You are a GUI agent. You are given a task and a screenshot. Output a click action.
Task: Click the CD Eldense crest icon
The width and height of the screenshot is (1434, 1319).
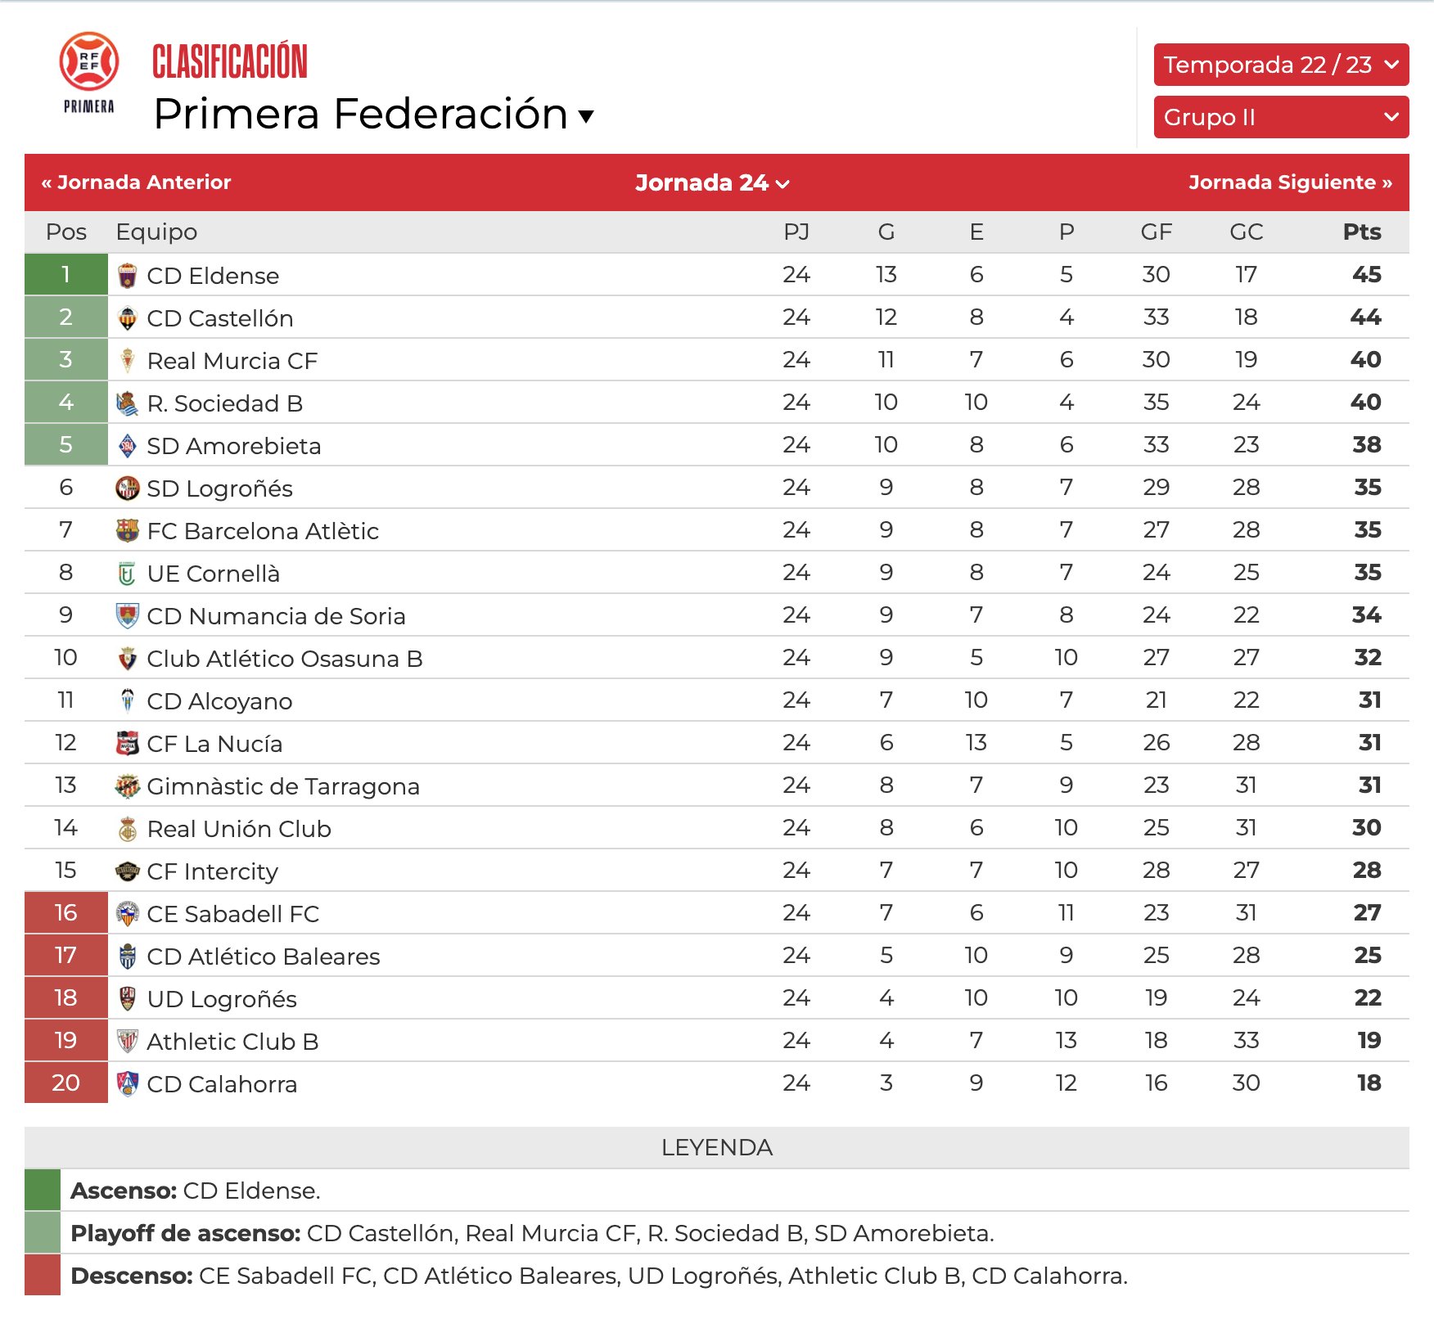point(127,276)
